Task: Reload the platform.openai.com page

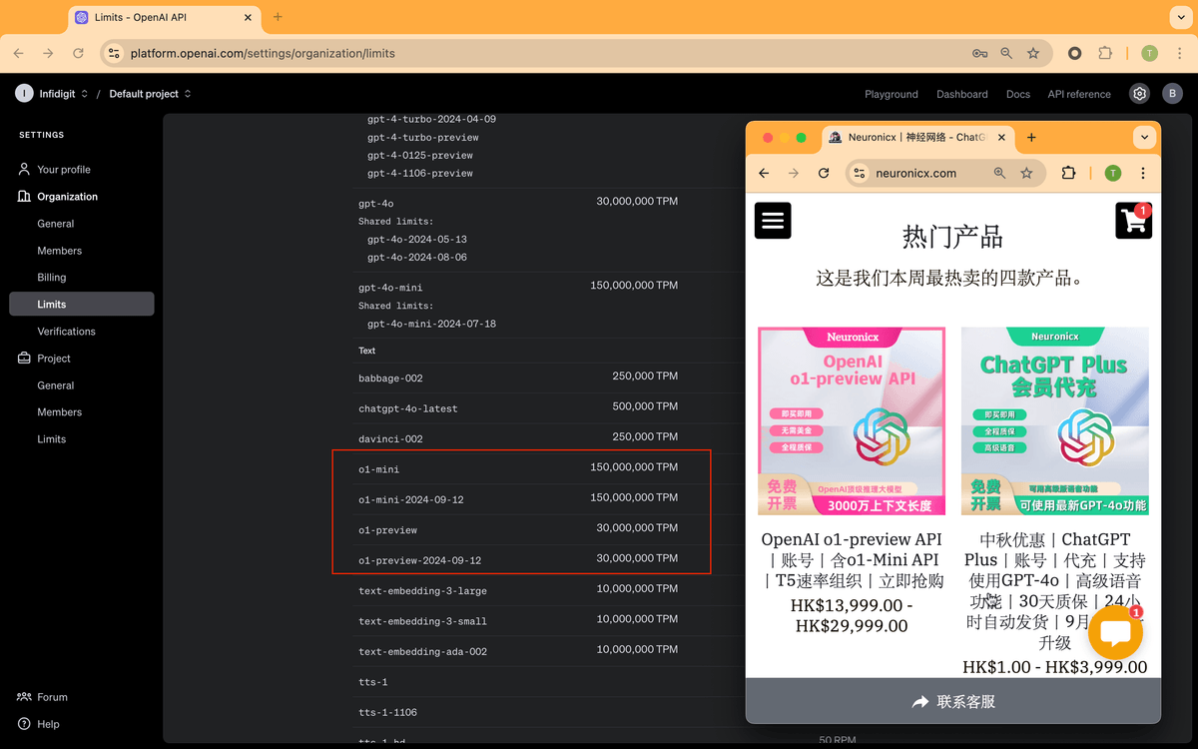Action: 78,53
